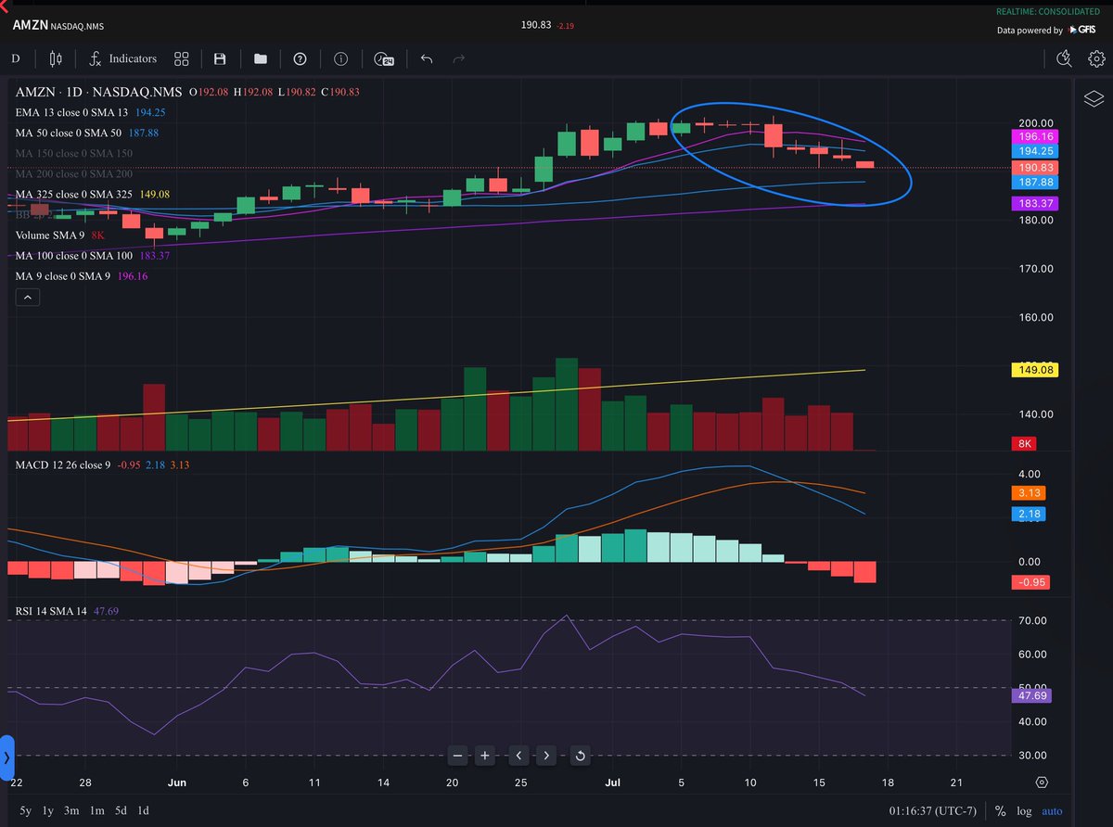Open the candlestick chart style selector
Viewport: 1113px width, 827px height.
[55, 58]
